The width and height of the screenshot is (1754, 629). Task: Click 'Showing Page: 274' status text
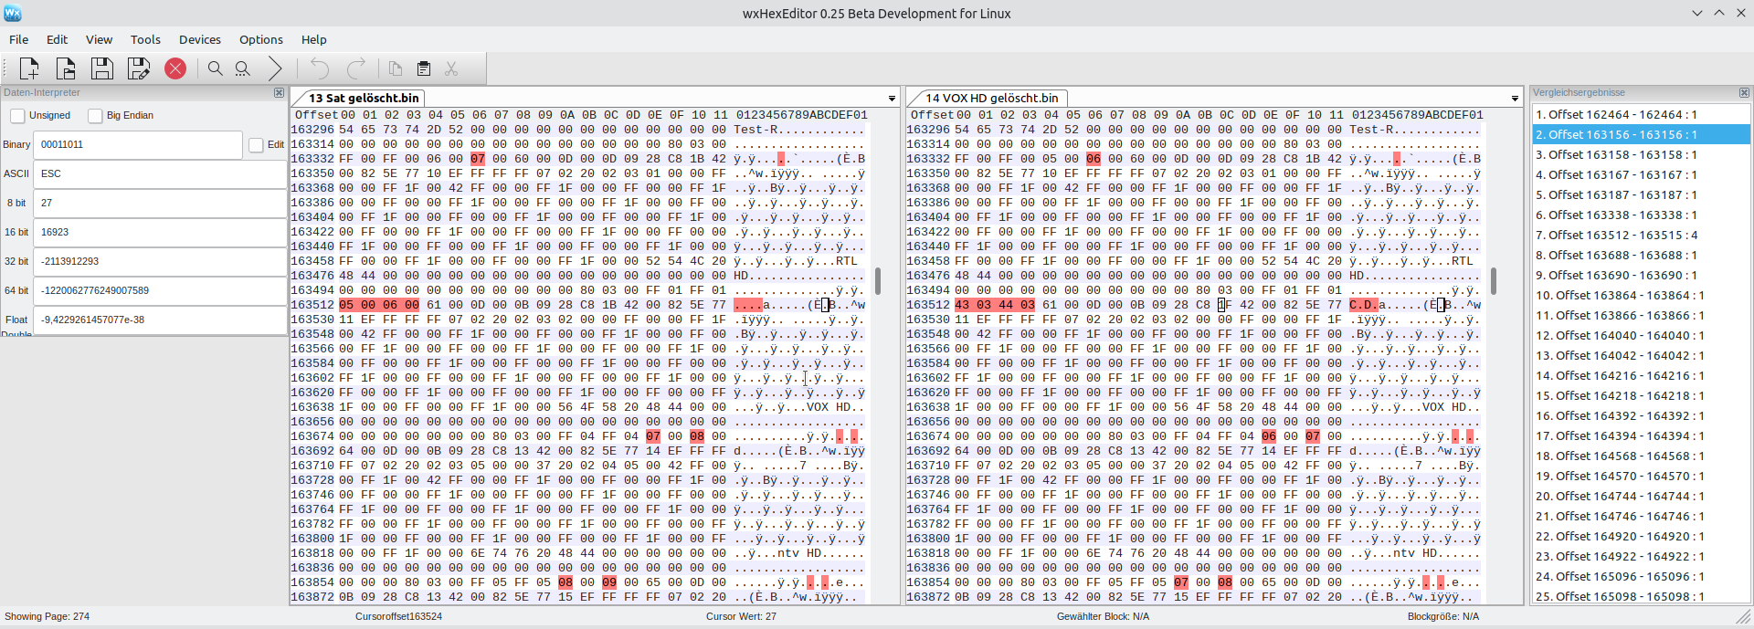[x=47, y=616]
